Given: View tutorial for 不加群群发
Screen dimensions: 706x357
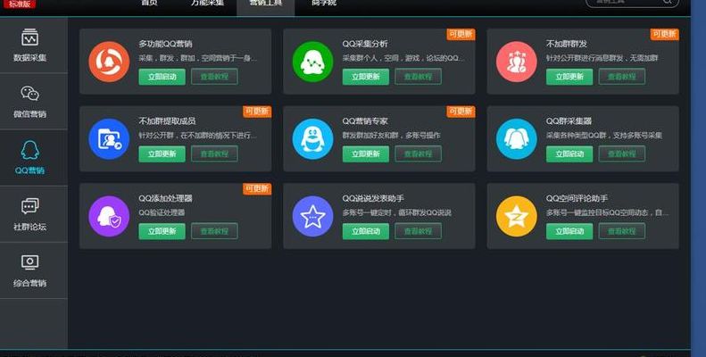Looking at the screenshot, I should point(622,77).
